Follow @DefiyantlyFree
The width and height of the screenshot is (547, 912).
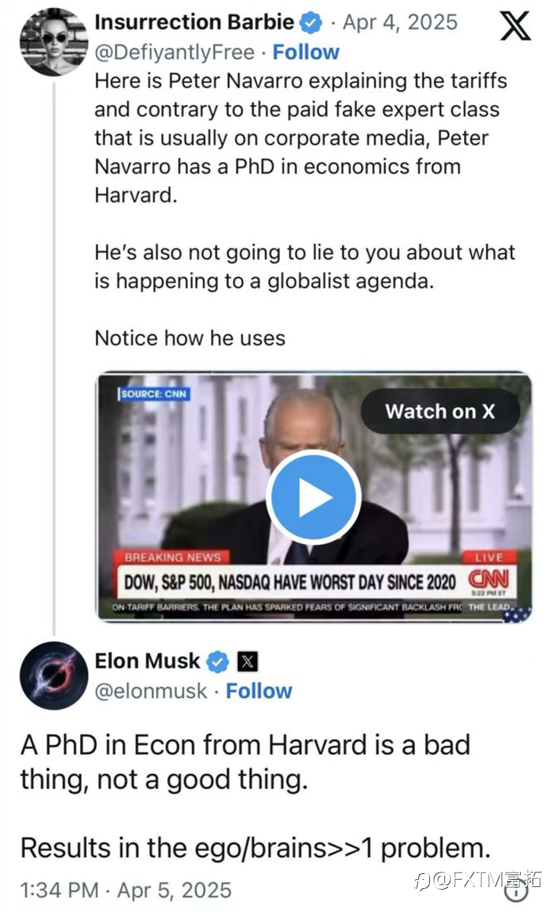(306, 52)
